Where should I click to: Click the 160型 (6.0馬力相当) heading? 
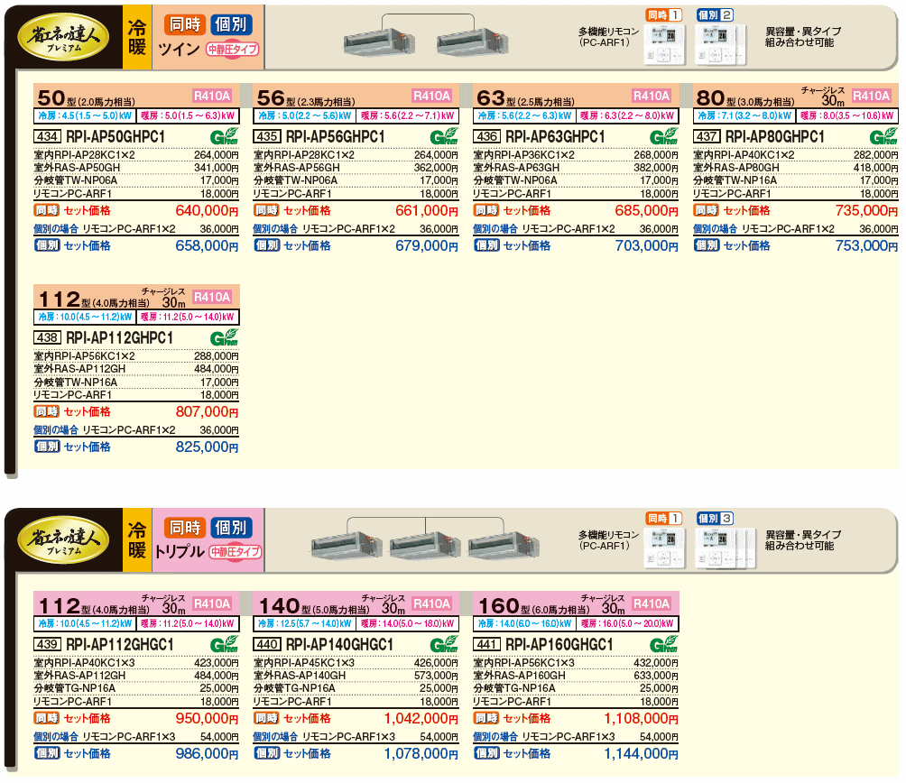534,605
